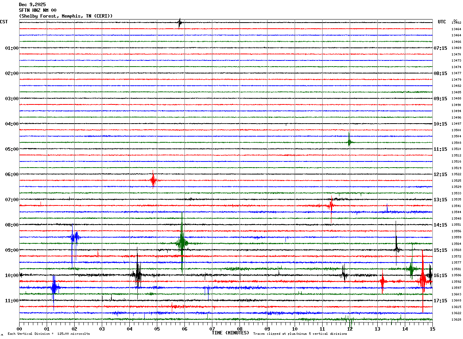The image size is (463, 339).
Task: Click the 13:15 UTC time label
Action: [x=440, y=200]
